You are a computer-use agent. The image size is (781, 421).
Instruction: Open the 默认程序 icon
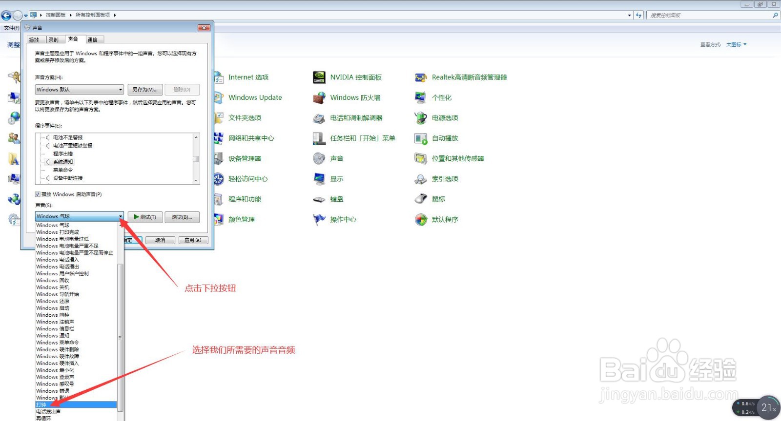[421, 220]
